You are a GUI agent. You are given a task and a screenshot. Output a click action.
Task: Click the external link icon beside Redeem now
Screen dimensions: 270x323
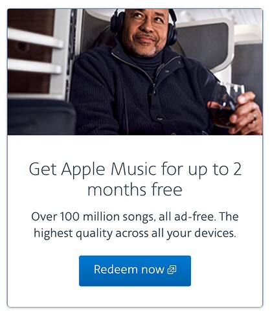[x=172, y=270]
